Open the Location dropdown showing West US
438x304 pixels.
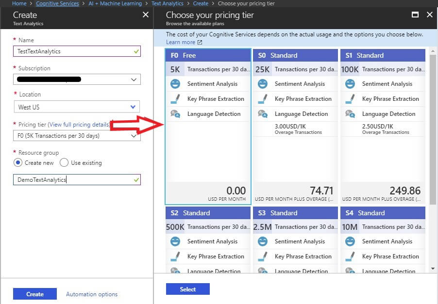coord(77,107)
